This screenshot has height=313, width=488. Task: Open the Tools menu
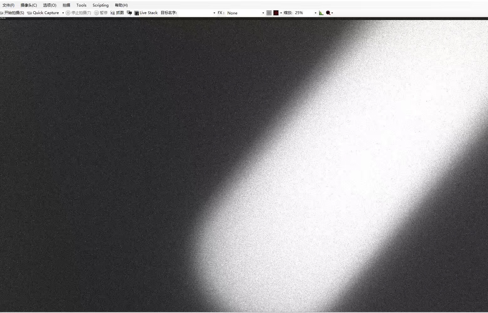[81, 5]
